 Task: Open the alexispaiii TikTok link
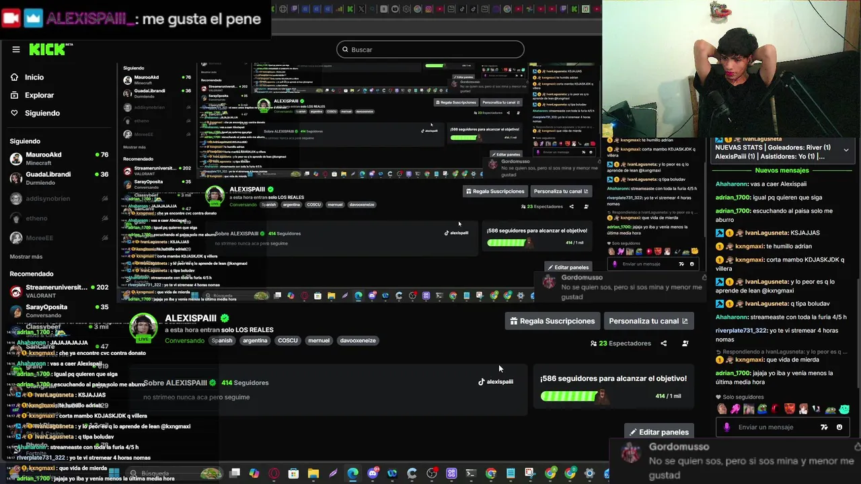(496, 382)
